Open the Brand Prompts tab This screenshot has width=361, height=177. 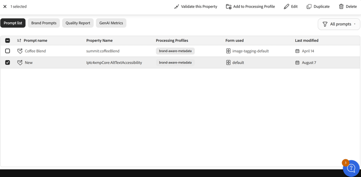click(x=44, y=23)
